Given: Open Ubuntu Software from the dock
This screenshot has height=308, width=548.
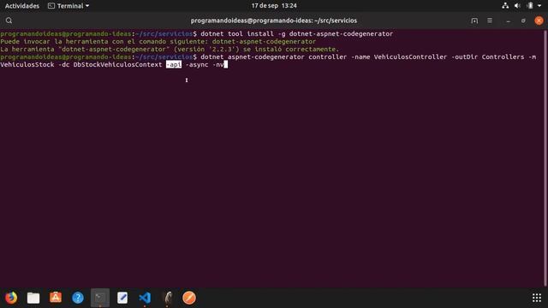Looking at the screenshot, I should (x=56, y=298).
